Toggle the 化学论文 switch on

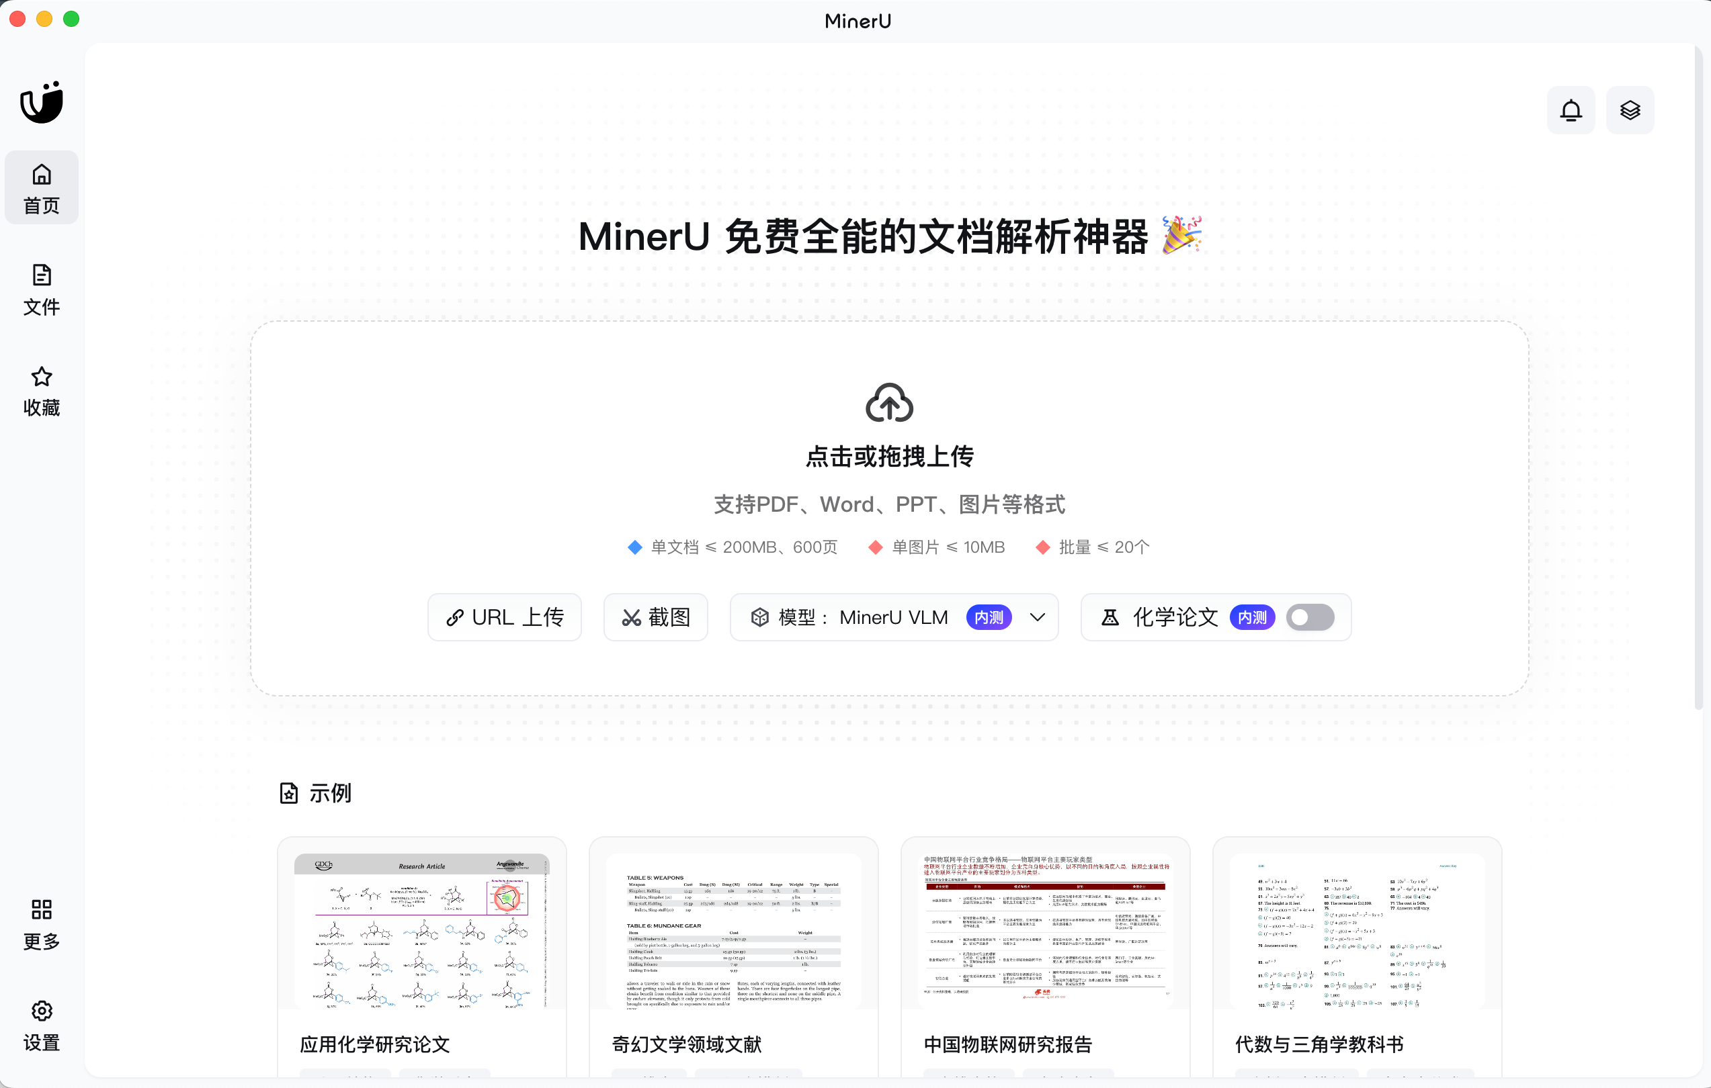[x=1310, y=617]
